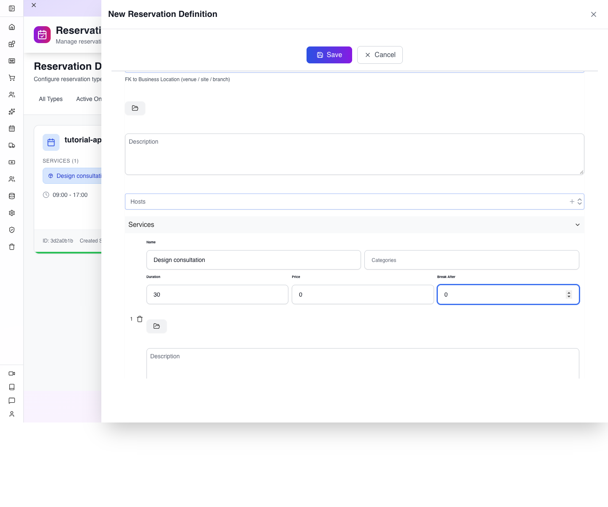Open the trash icon in sidebar
Image resolution: width=608 pixels, height=507 pixels.
pyautogui.click(x=12, y=247)
